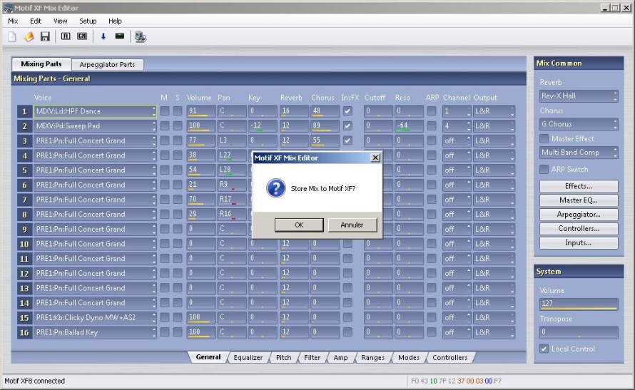635x390 pixels.
Task: Select the Mixing Parts tab
Action: click(41, 64)
